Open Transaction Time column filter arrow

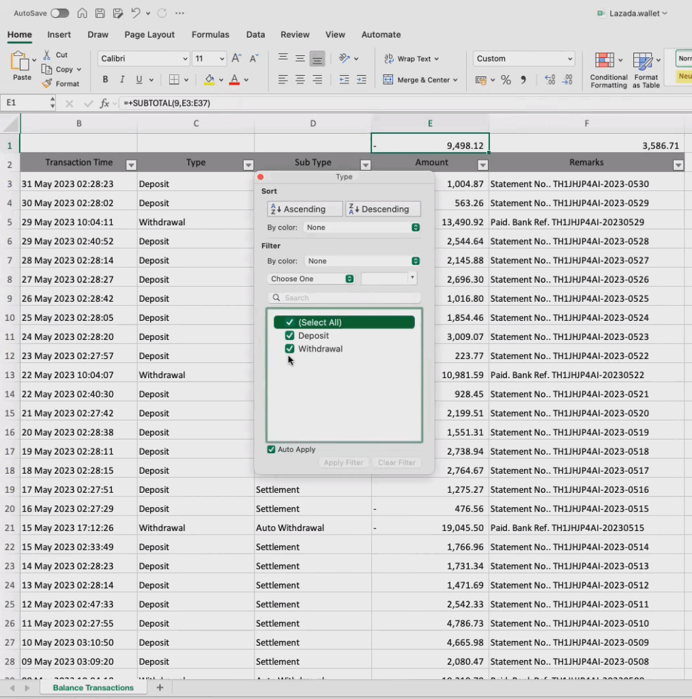(131, 165)
